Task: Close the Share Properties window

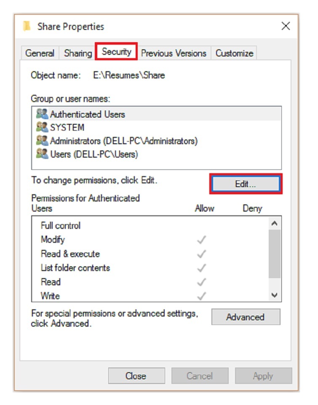Action: (x=286, y=27)
